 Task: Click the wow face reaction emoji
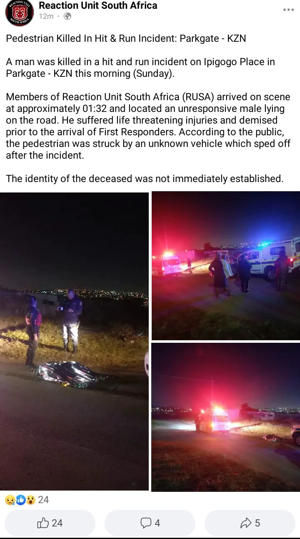click(31, 500)
